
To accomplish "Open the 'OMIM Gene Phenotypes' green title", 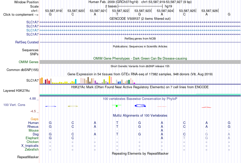I will [x=140, y=58].
